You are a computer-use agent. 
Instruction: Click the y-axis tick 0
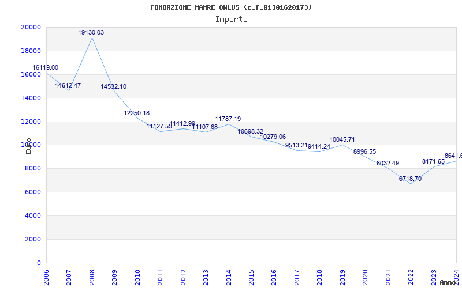click(39, 263)
